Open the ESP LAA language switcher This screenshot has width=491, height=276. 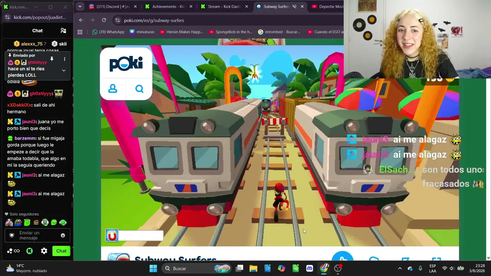[433, 268]
